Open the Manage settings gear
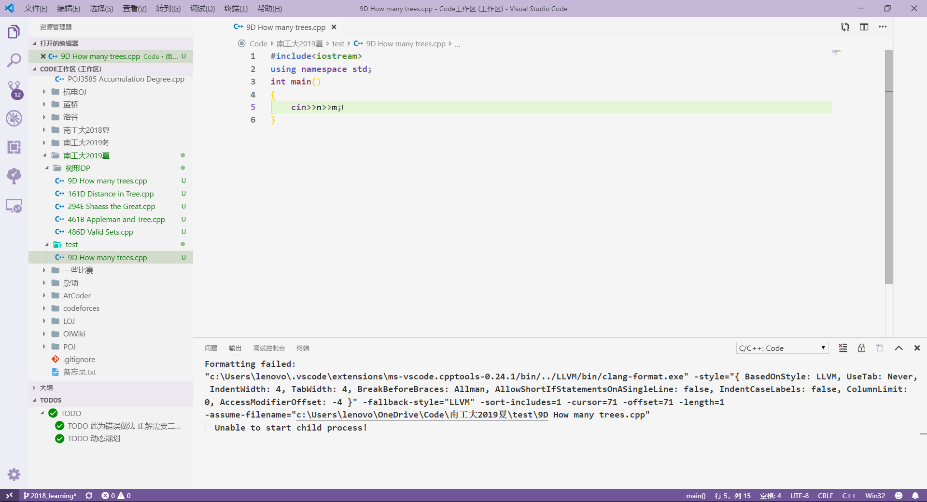 13,474
